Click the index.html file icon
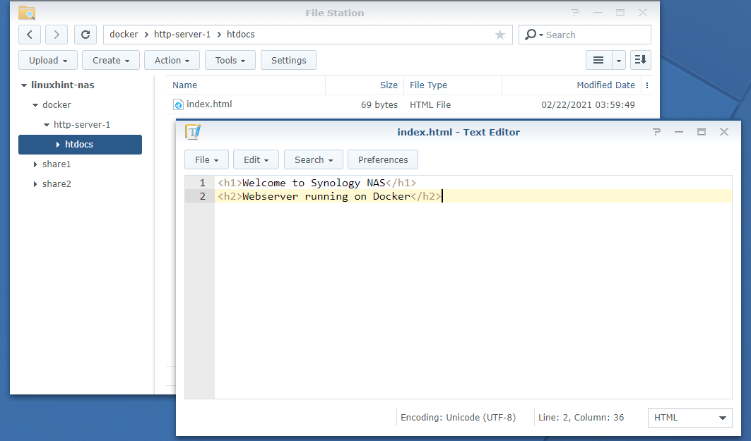The width and height of the screenshot is (751, 441). click(178, 105)
